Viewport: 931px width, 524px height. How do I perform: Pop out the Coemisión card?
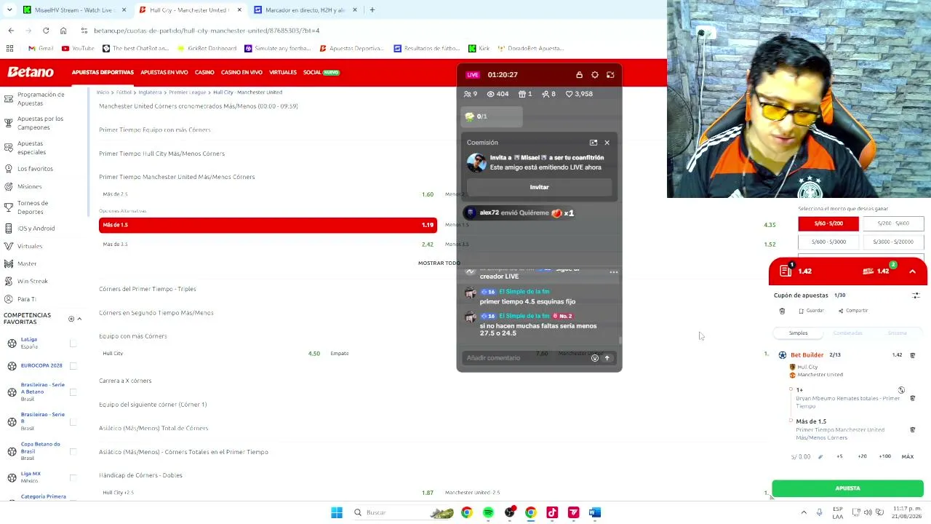coord(594,143)
